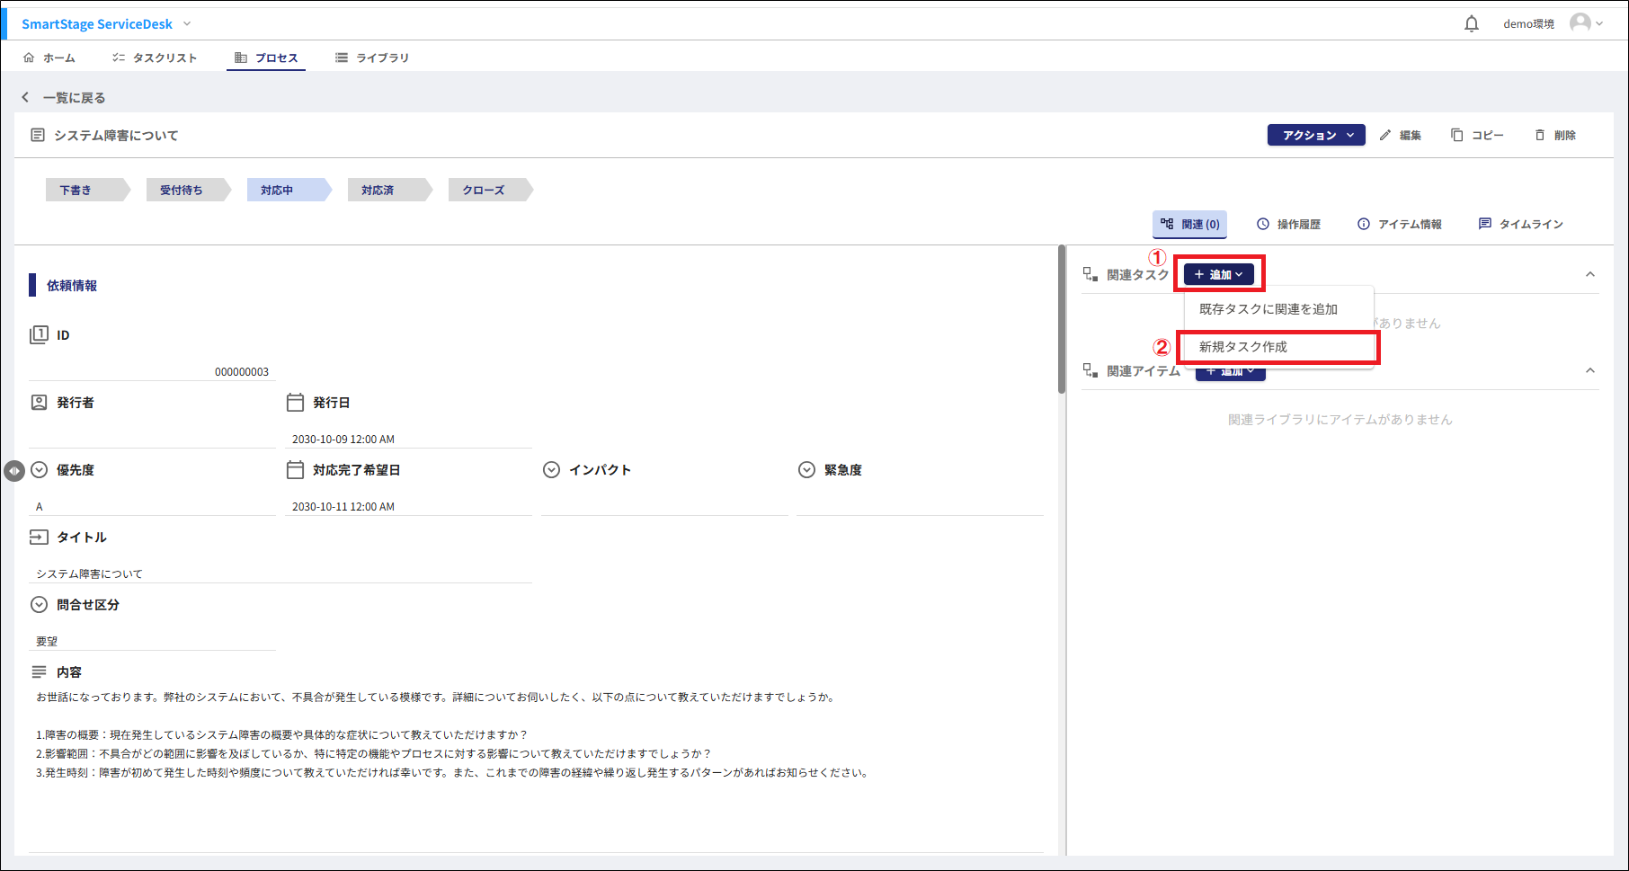Image resolution: width=1629 pixels, height=871 pixels.
Task: Toggle the left side panel handle
Action: [x=14, y=471]
